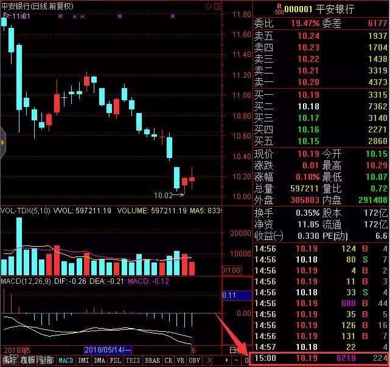Select the 14:56 trade with volume 124

tap(321, 249)
